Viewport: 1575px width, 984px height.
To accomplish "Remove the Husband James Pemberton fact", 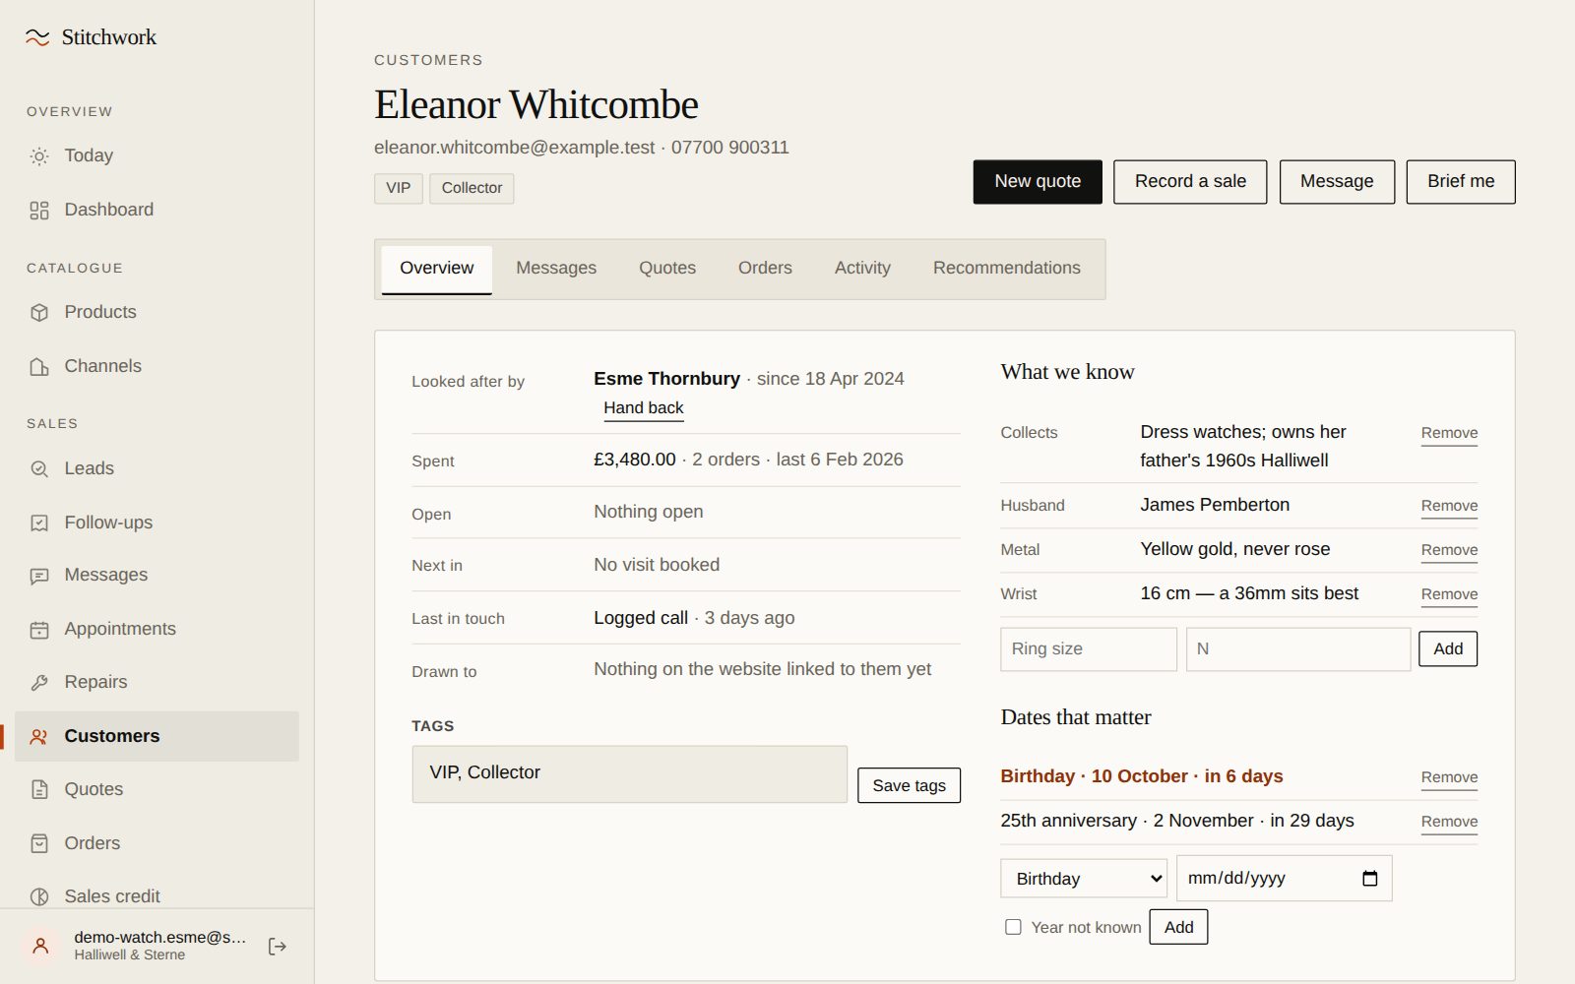I will point(1449,507).
